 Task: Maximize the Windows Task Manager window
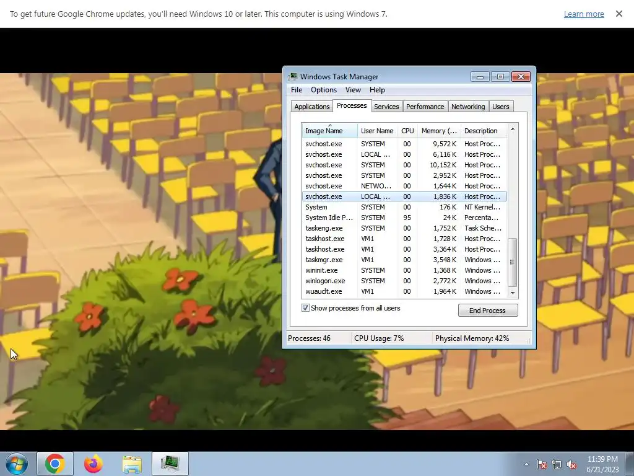500,76
